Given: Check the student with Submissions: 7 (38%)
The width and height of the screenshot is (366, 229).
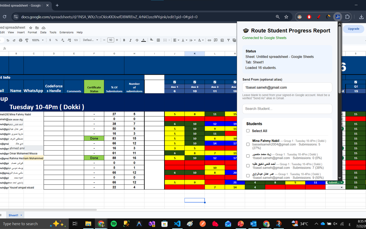Looking at the screenshot, I should (248, 166).
